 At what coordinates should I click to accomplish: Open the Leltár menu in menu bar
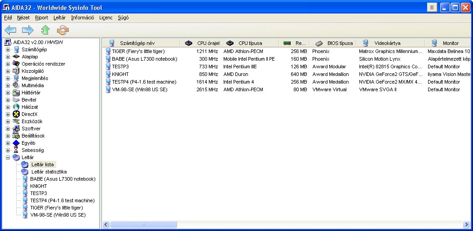click(x=59, y=18)
